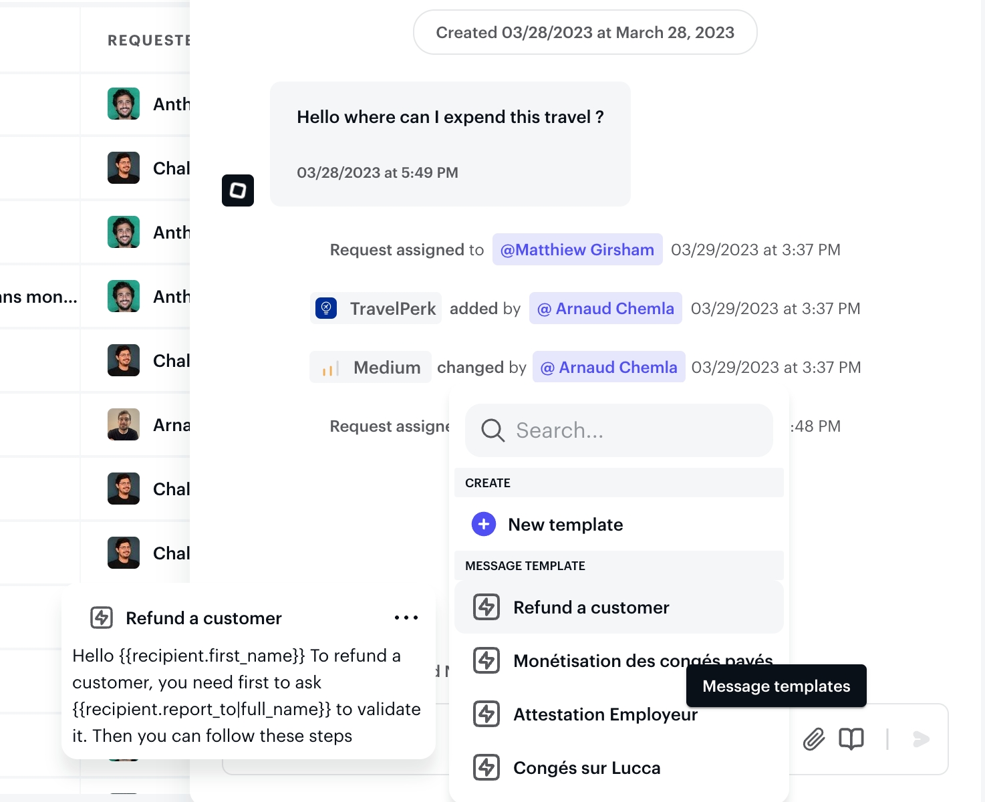
Task: Click the @Matthiew Girsham mention
Action: tap(577, 249)
